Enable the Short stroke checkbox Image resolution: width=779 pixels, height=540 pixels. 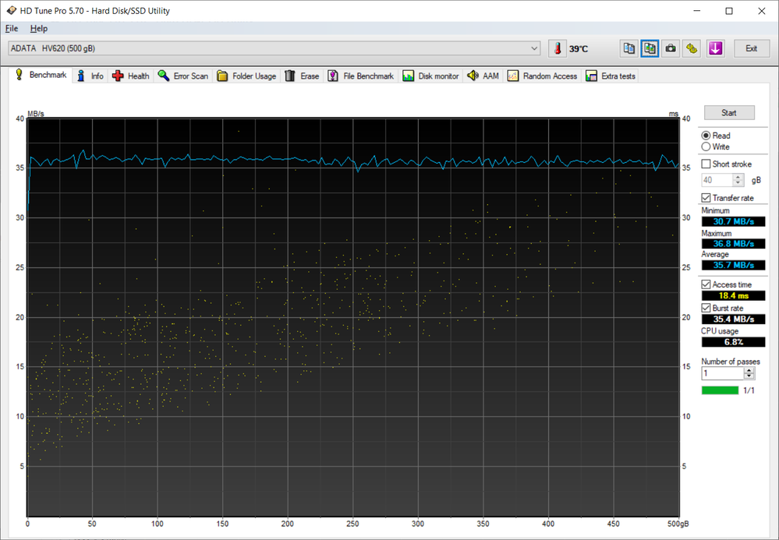click(706, 164)
